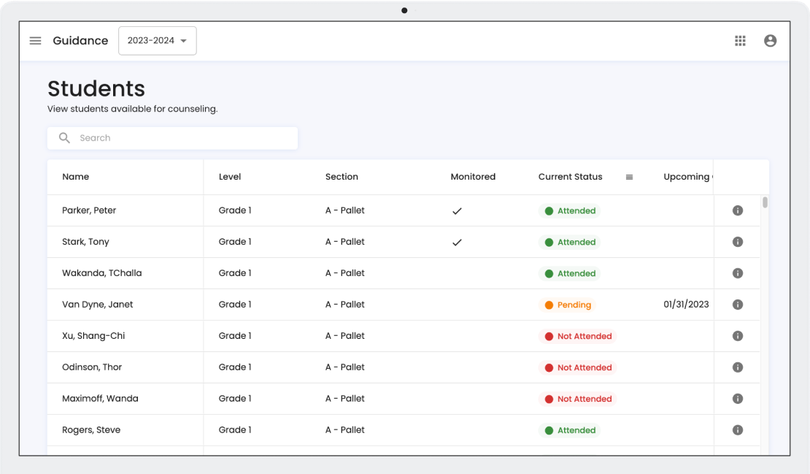This screenshot has height=474, width=810.
Task: Toggle monitored checkmark for Parker, Peter
Action: [x=457, y=211]
